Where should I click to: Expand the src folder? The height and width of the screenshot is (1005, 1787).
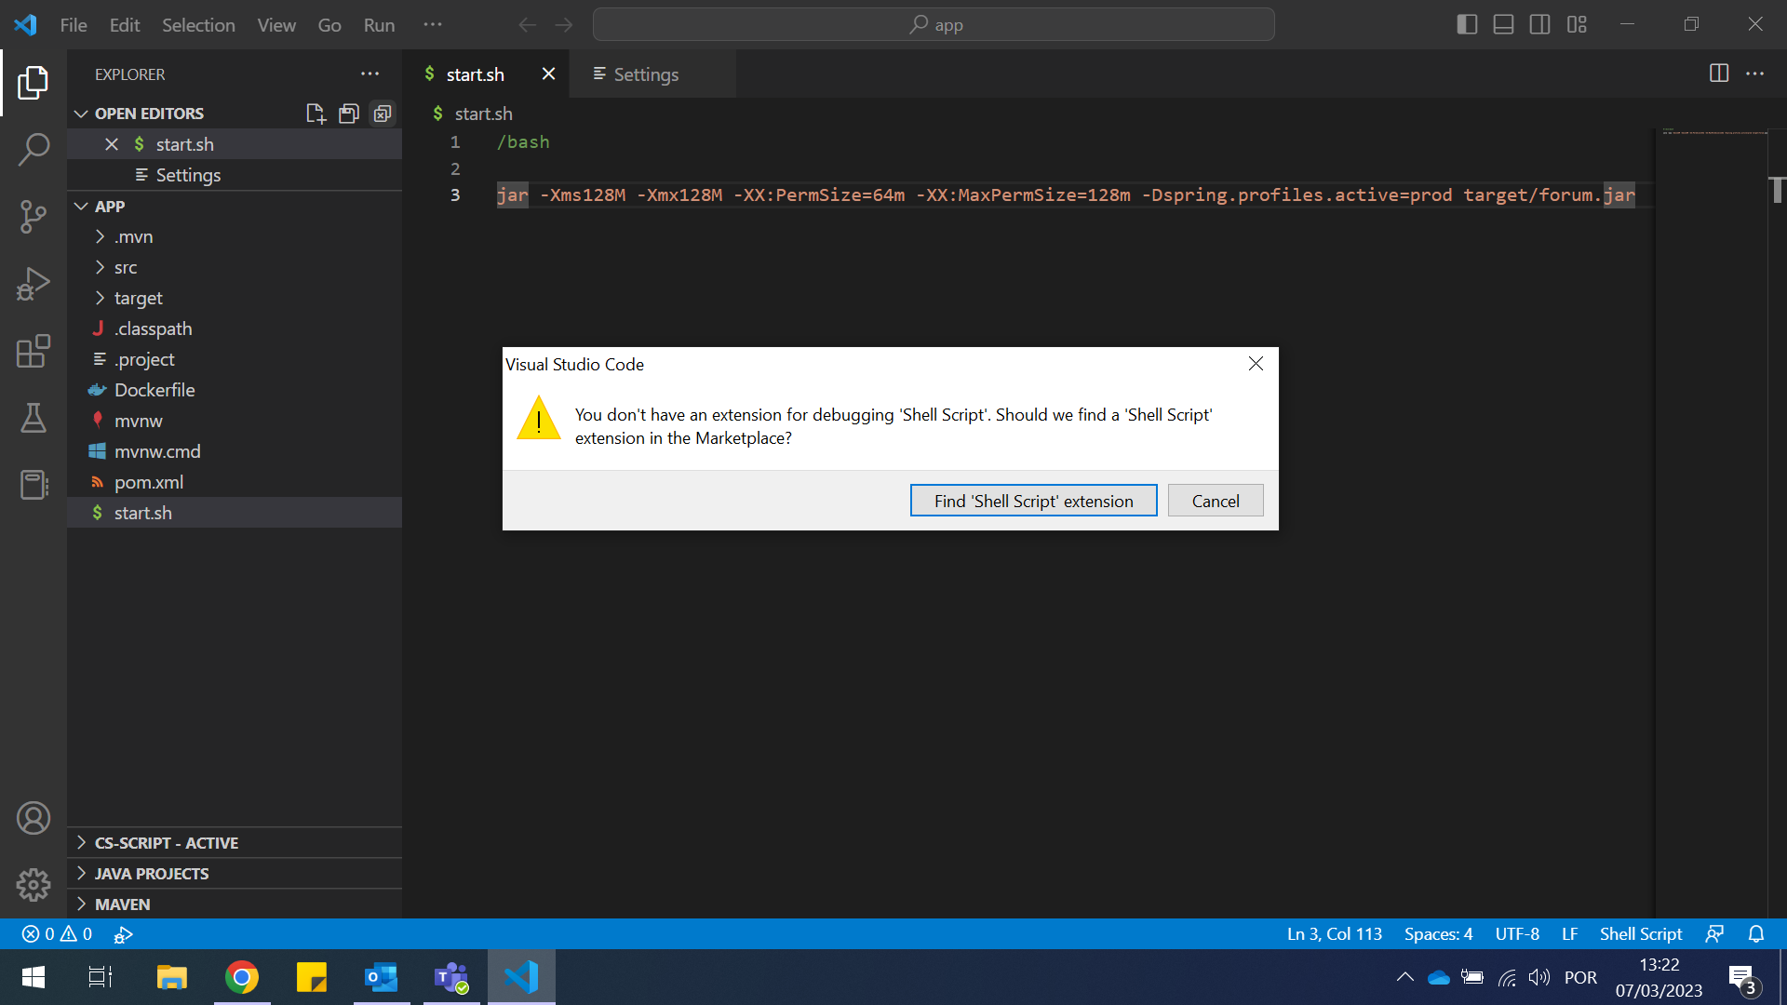235,267
